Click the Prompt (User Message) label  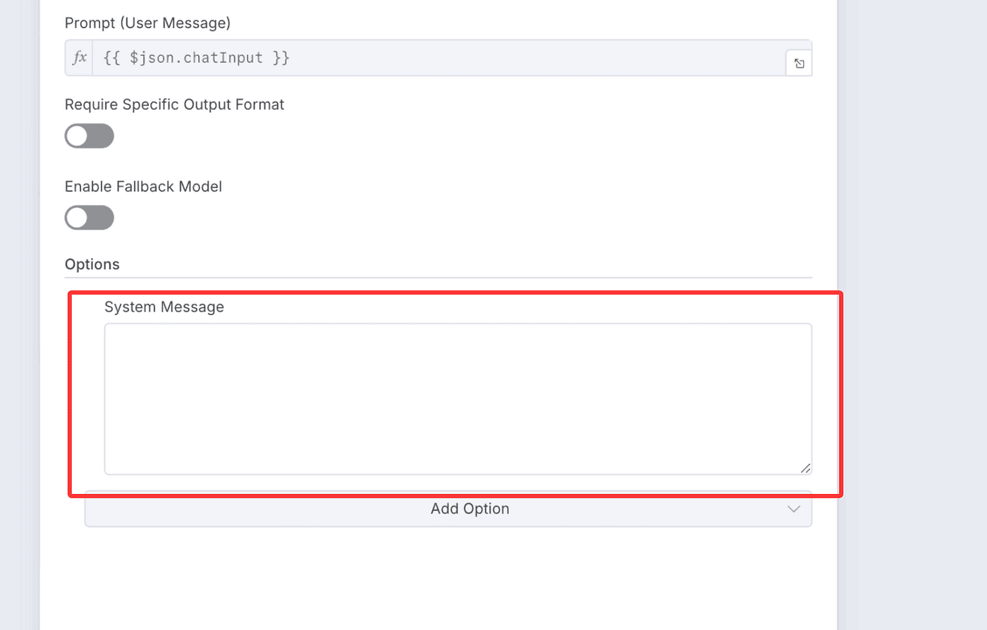click(x=147, y=23)
